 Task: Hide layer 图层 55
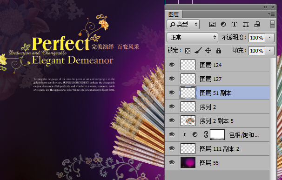click(x=172, y=162)
